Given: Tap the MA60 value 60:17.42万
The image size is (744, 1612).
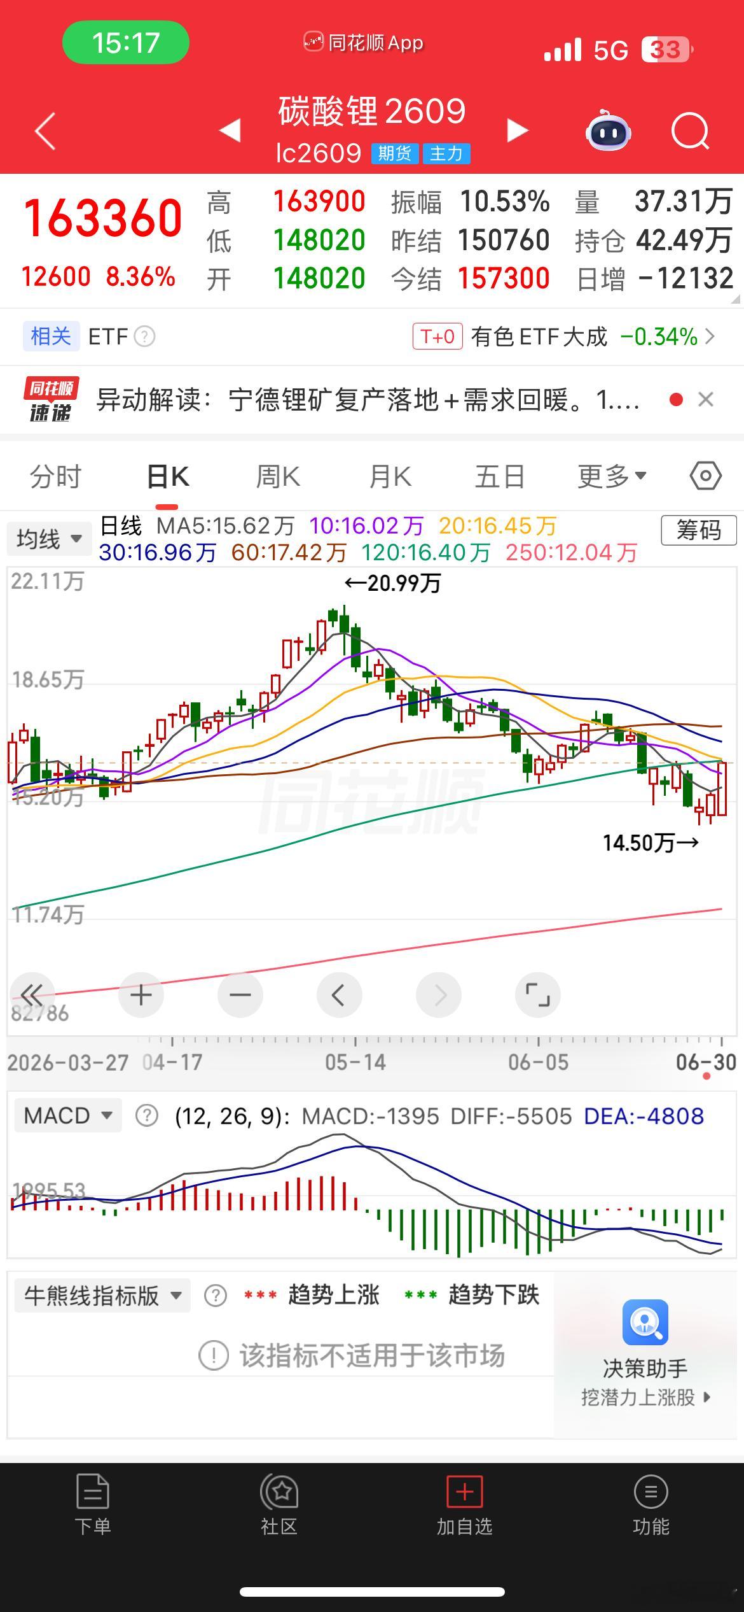Looking at the screenshot, I should [x=289, y=553].
